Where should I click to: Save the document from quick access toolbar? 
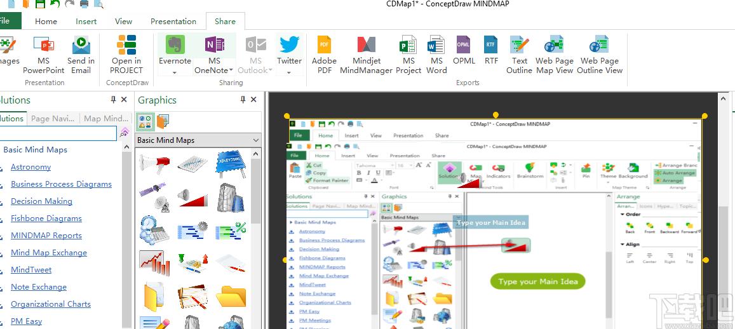click(40, 4)
